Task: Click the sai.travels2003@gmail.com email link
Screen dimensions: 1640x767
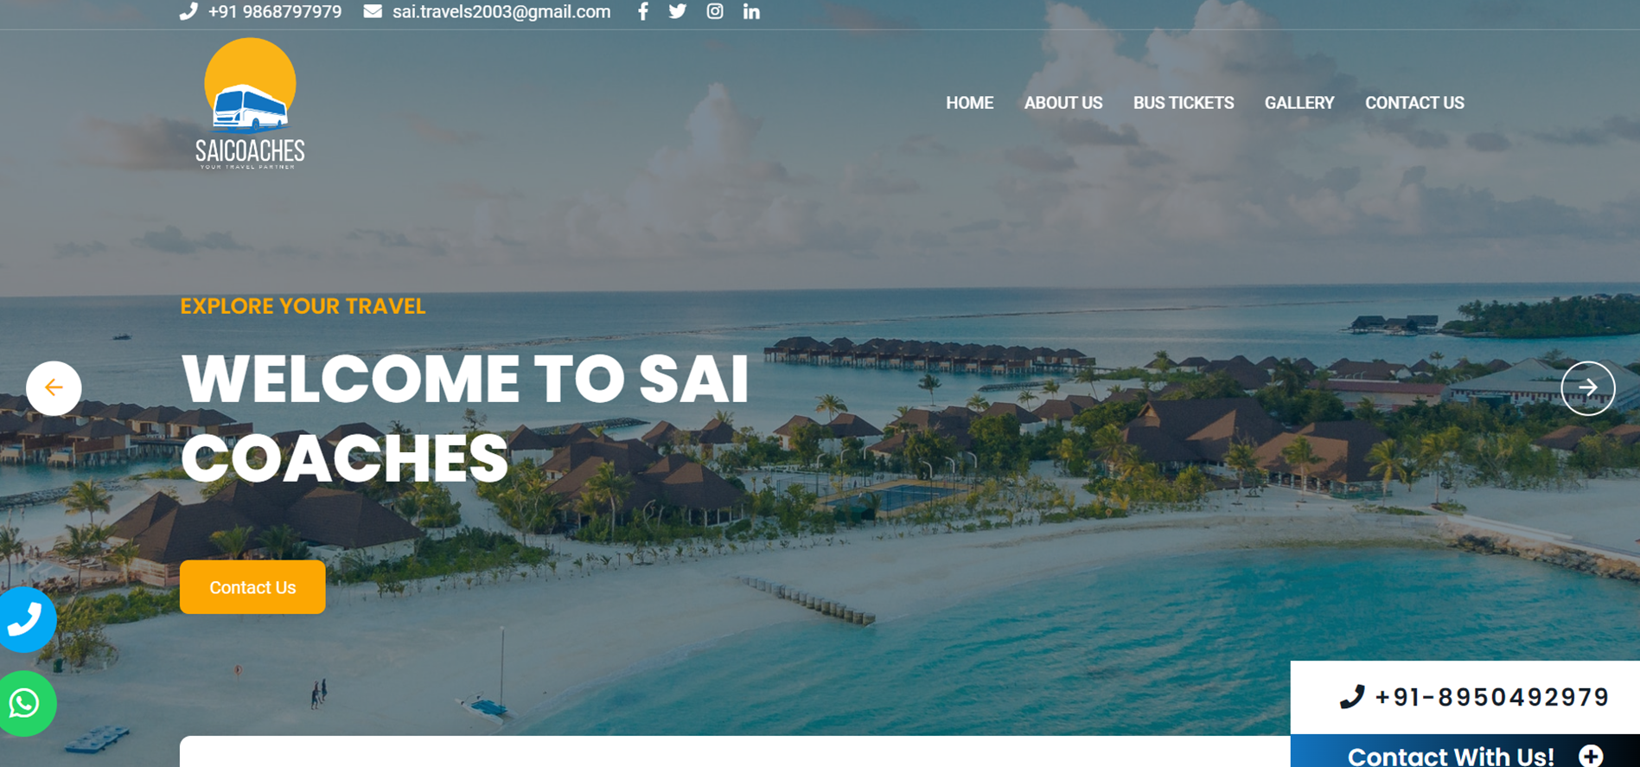Action: coord(501,12)
